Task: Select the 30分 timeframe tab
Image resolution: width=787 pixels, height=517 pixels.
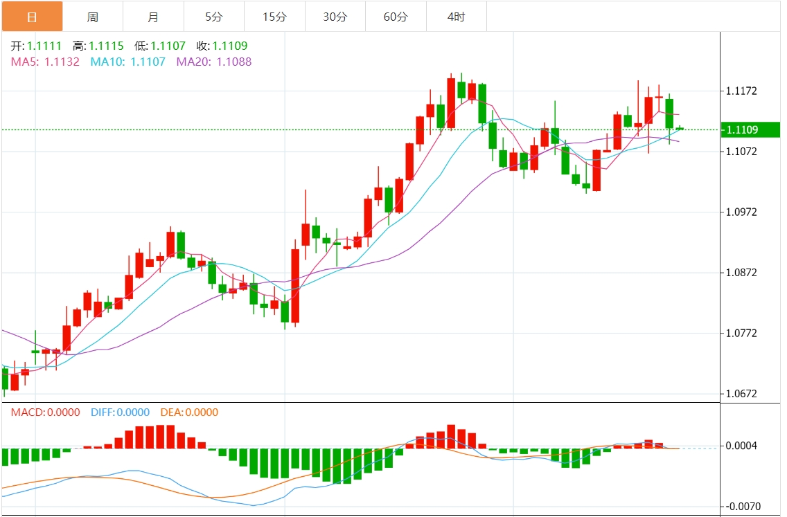Action: 335,17
